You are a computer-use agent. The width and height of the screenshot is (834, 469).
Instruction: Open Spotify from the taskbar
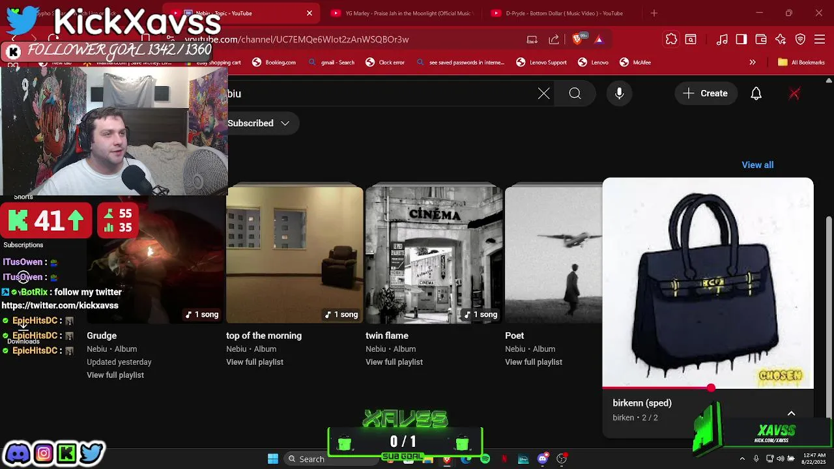[x=485, y=459]
